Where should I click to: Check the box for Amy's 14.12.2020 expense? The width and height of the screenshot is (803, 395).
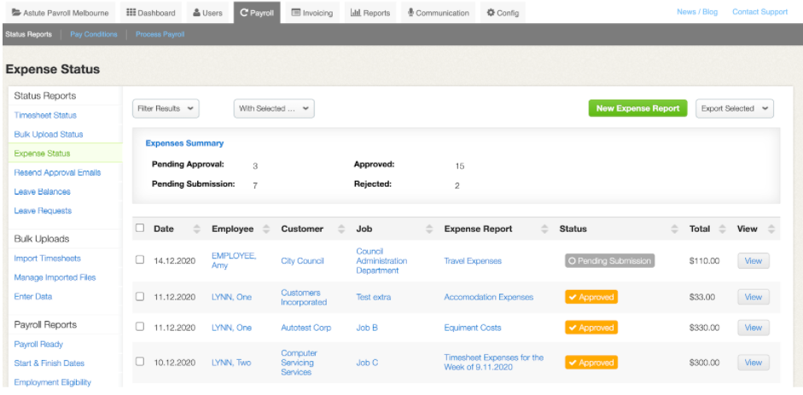pyautogui.click(x=140, y=261)
